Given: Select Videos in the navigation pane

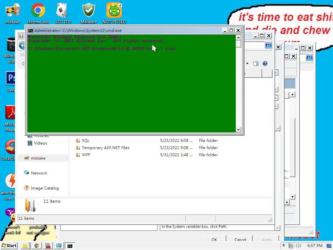Looking at the screenshot, I should (37, 143).
